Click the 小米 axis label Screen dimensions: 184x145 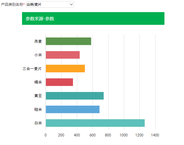click(38, 55)
